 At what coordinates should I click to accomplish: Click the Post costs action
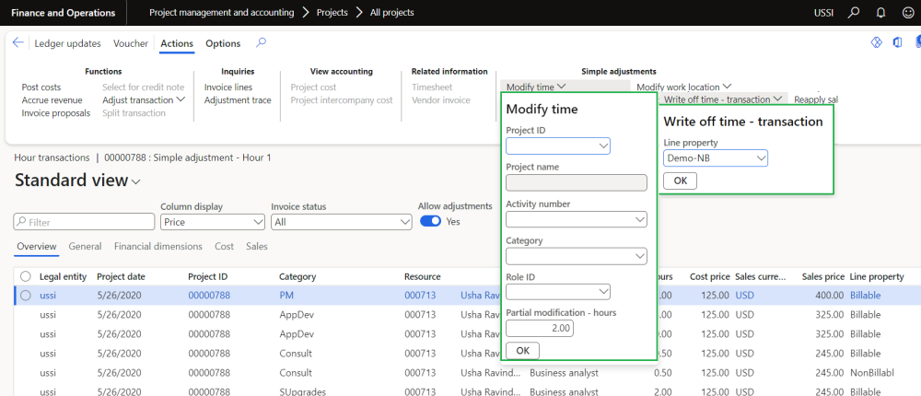tap(41, 87)
